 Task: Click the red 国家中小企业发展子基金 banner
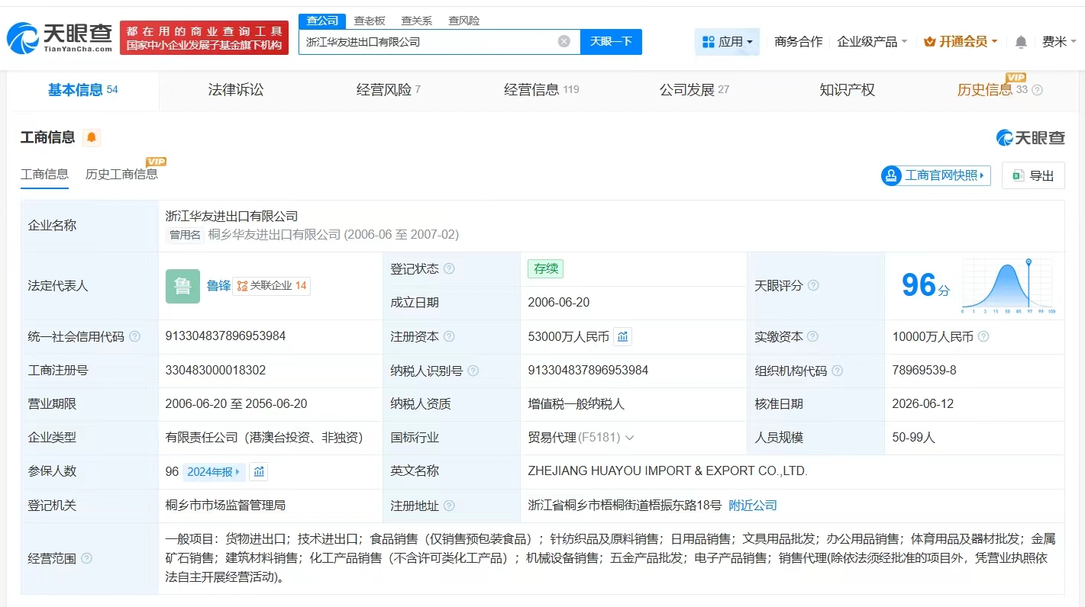click(x=204, y=37)
